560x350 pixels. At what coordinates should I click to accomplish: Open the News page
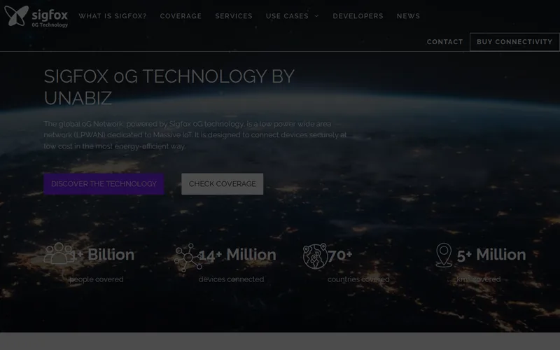(408, 16)
